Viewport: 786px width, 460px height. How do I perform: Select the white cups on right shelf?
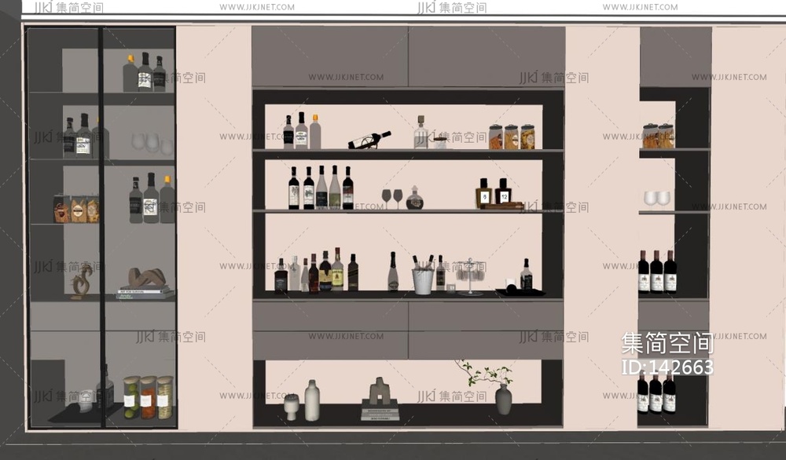pos(657,198)
